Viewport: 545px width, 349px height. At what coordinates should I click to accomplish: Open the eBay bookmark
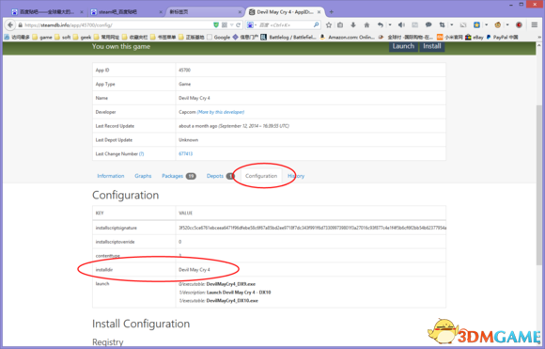coord(475,37)
